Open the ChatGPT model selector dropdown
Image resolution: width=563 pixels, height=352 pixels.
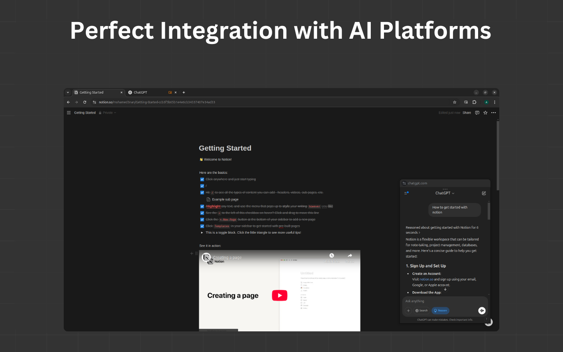pyautogui.click(x=445, y=193)
